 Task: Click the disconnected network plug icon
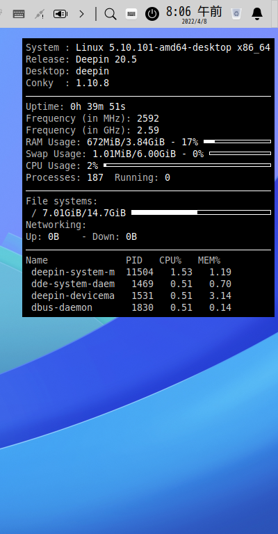pyautogui.click(x=40, y=14)
